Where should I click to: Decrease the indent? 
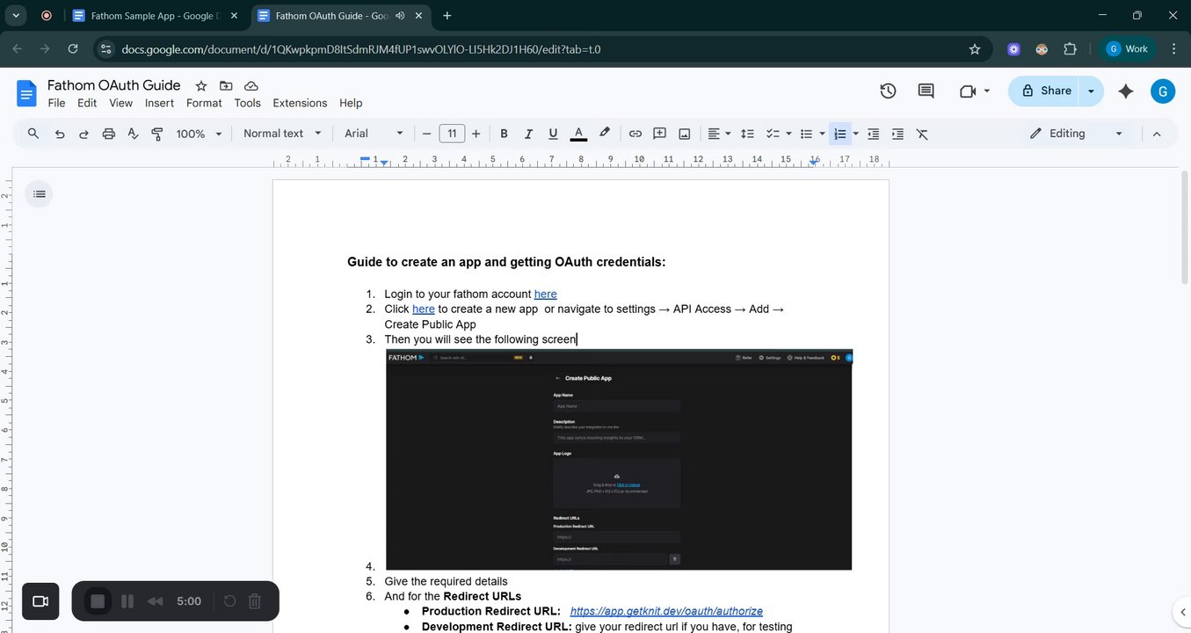point(874,134)
